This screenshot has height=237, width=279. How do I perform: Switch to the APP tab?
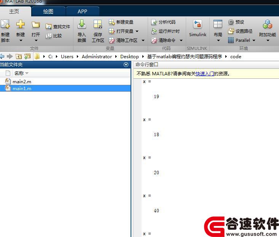point(82,11)
